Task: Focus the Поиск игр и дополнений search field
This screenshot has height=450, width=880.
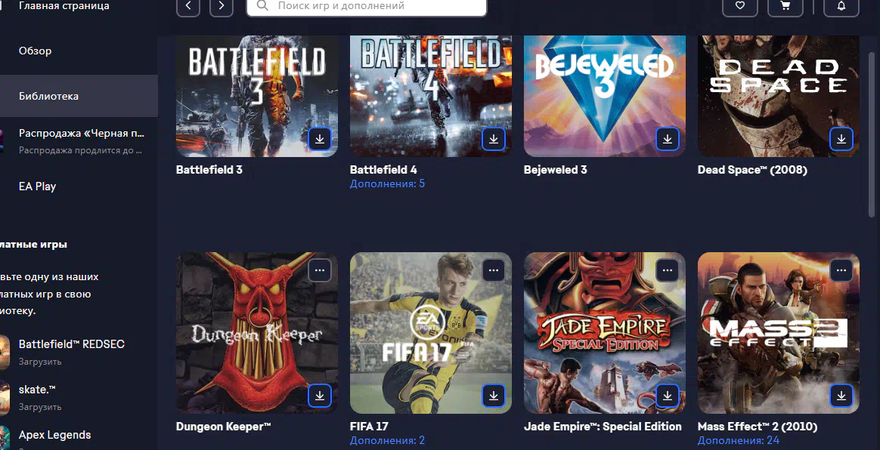Action: [x=367, y=6]
